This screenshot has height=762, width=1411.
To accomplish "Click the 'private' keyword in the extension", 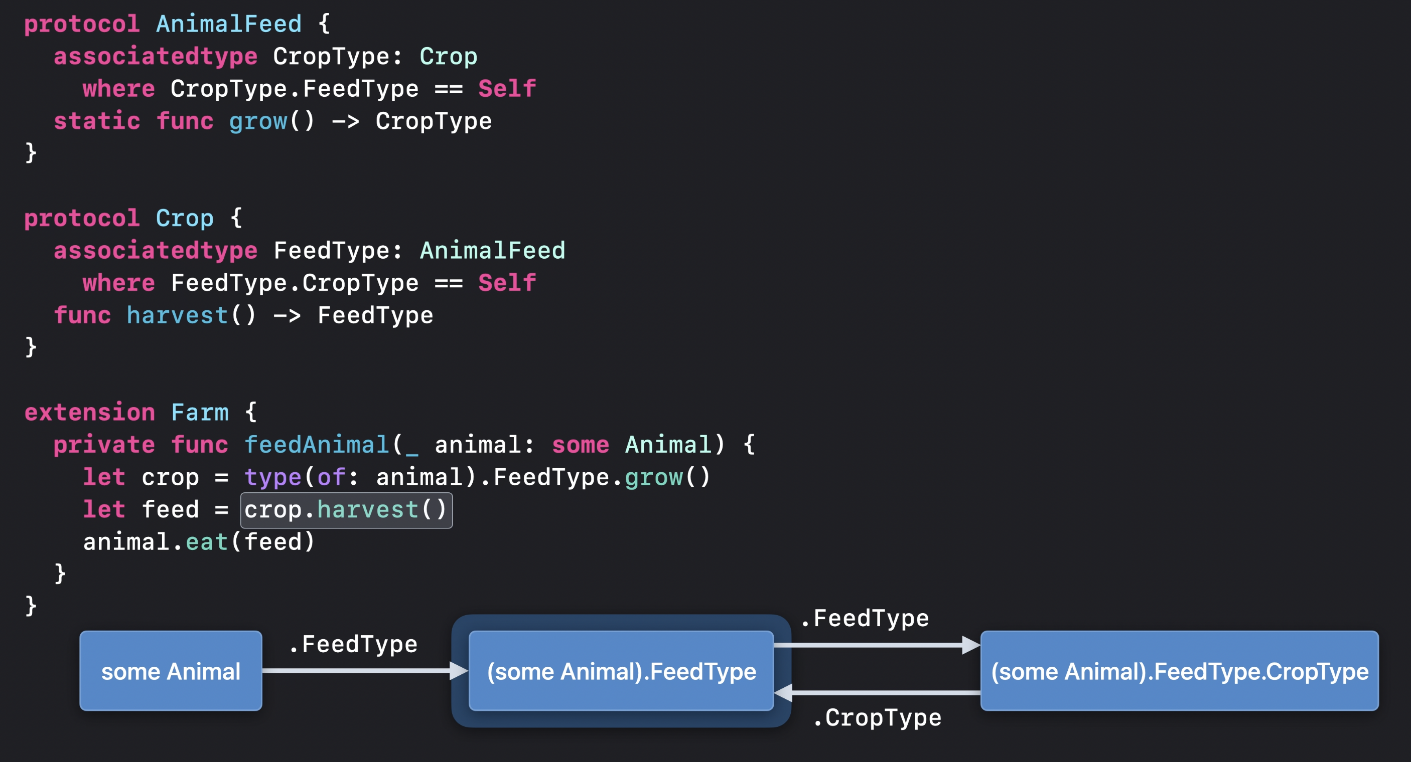I will coord(104,445).
